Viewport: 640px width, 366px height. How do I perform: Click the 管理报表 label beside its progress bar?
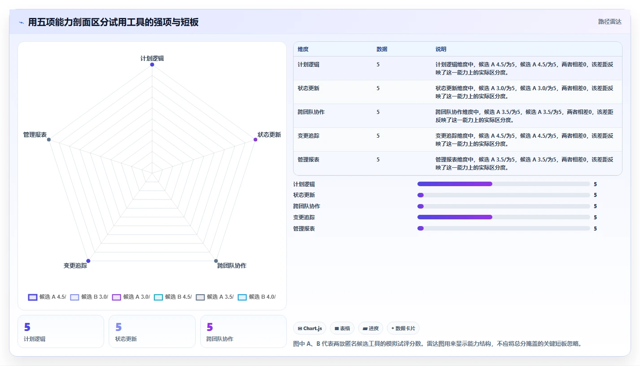(304, 229)
